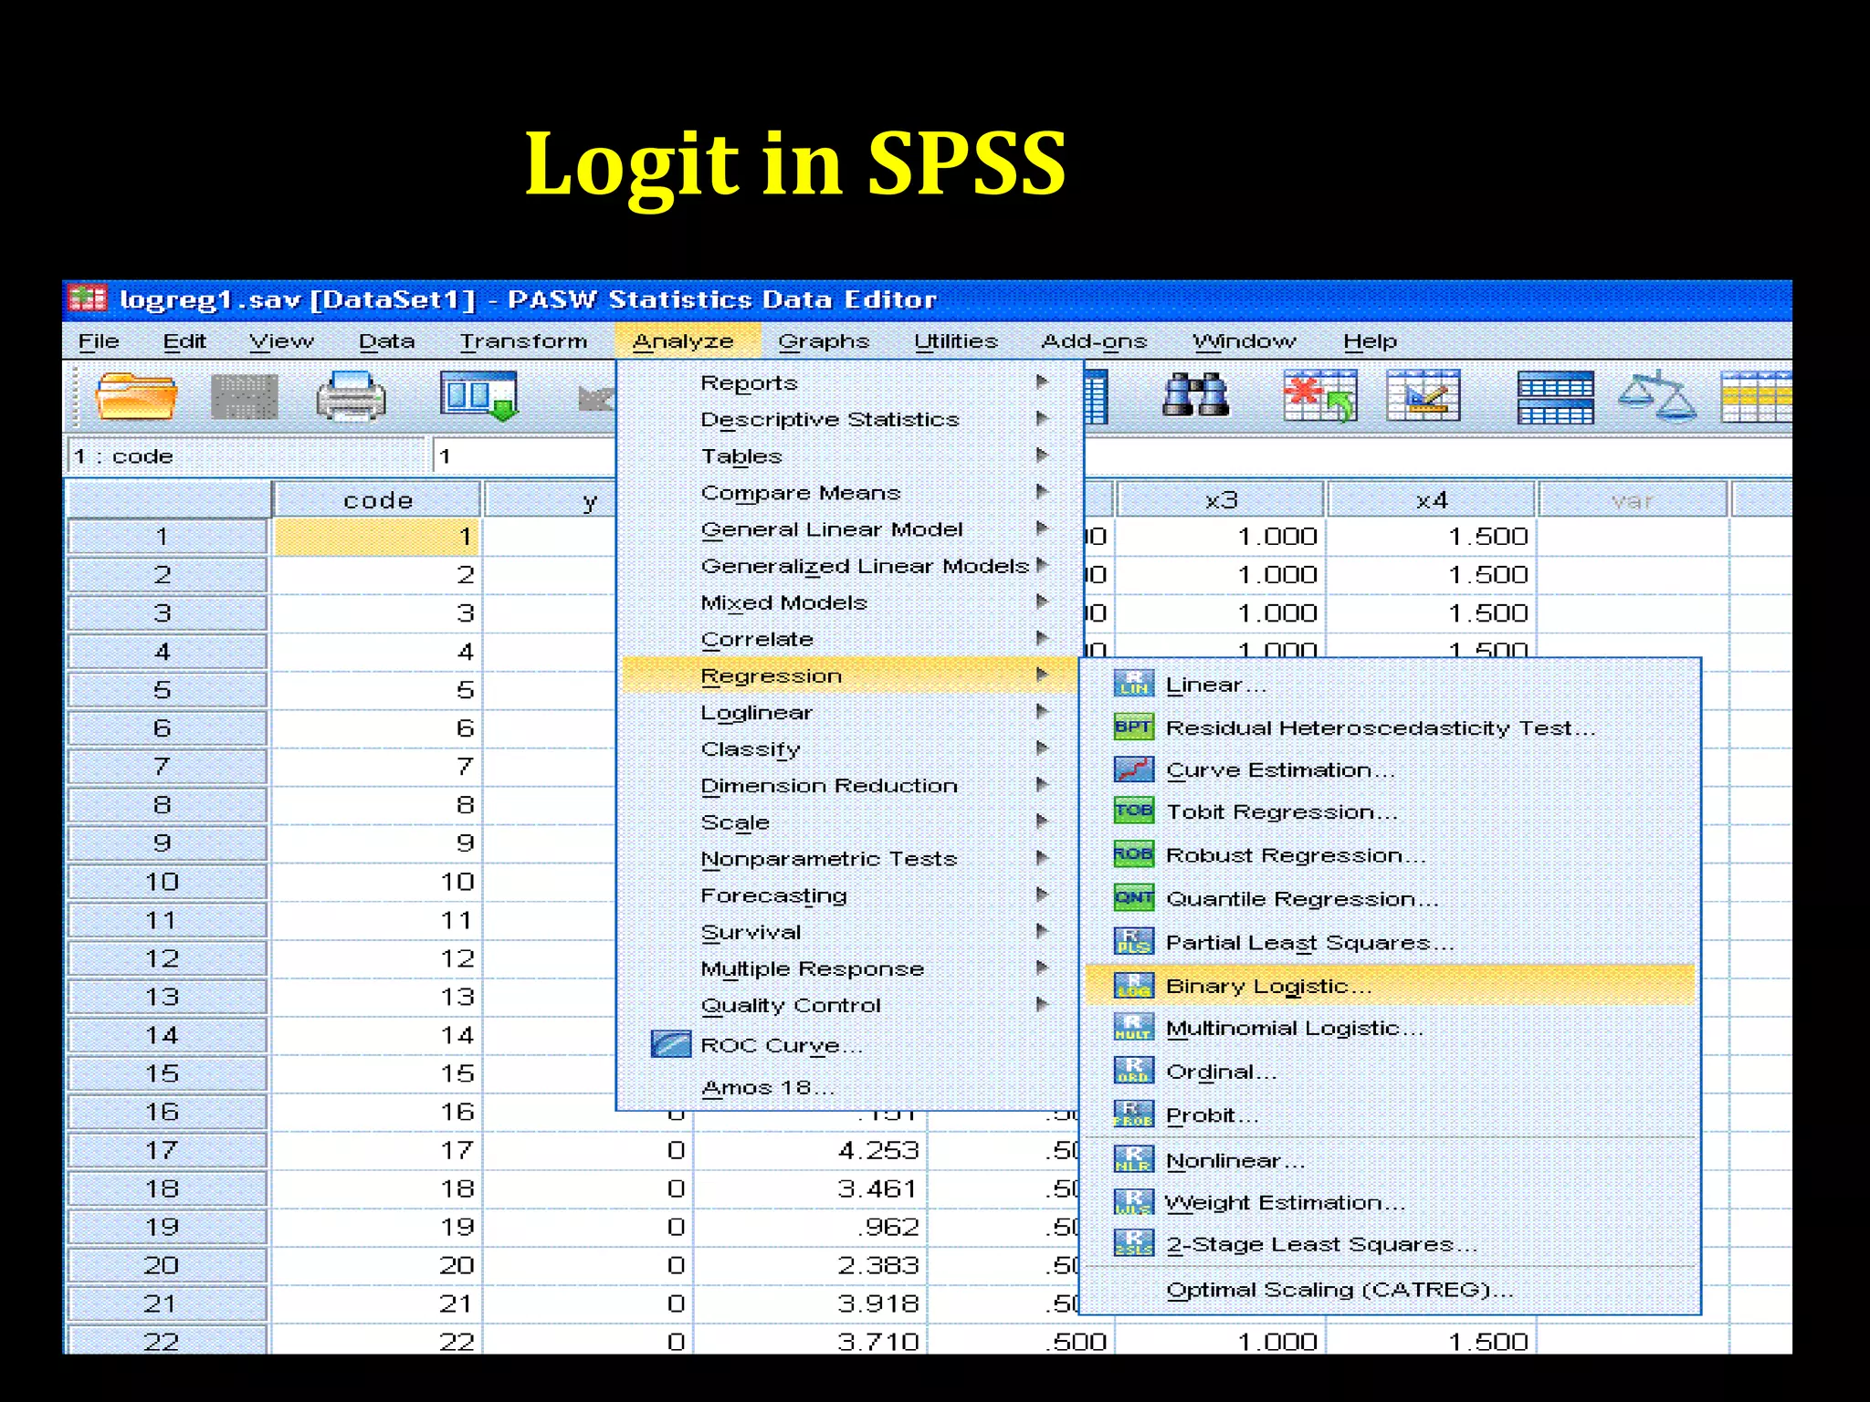Expand the Nonparametric Tests submenu

(828, 859)
